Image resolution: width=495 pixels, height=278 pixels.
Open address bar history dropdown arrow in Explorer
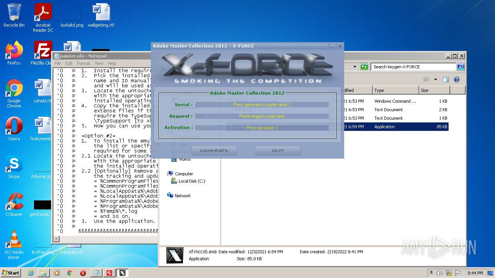tap(355, 67)
